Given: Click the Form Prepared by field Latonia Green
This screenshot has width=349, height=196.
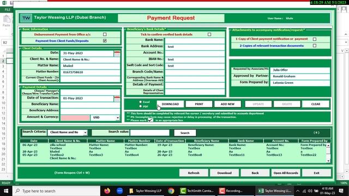Looking at the screenshot, I should [x=300, y=83].
